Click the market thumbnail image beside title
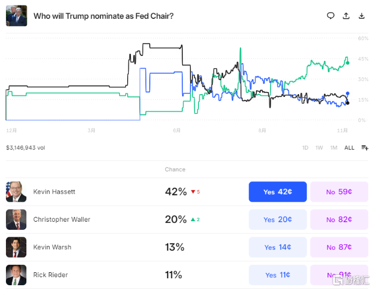This screenshot has height=289, width=373. [16, 16]
